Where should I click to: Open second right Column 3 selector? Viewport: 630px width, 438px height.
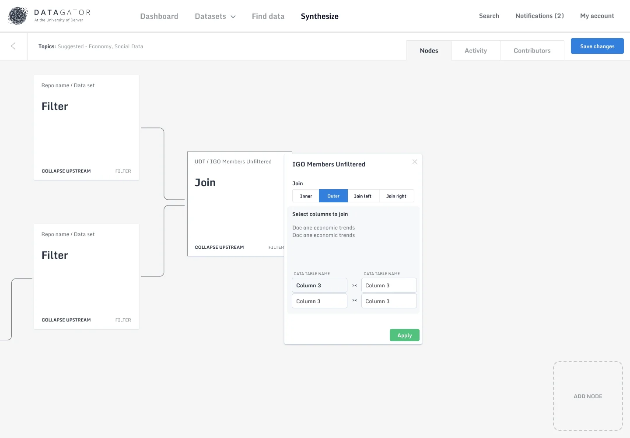[x=388, y=301]
